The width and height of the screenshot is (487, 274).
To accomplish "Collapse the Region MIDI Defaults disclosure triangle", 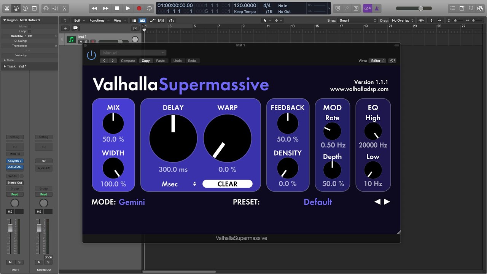I will pos(5,20).
